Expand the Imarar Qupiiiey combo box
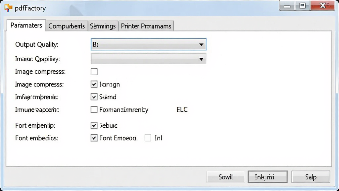The height and width of the screenshot is (191, 339). coord(149,59)
